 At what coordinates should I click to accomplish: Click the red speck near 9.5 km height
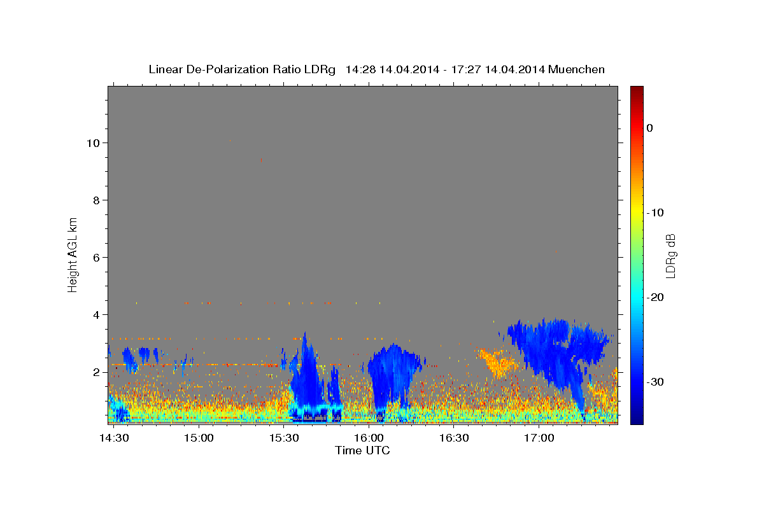point(261,160)
